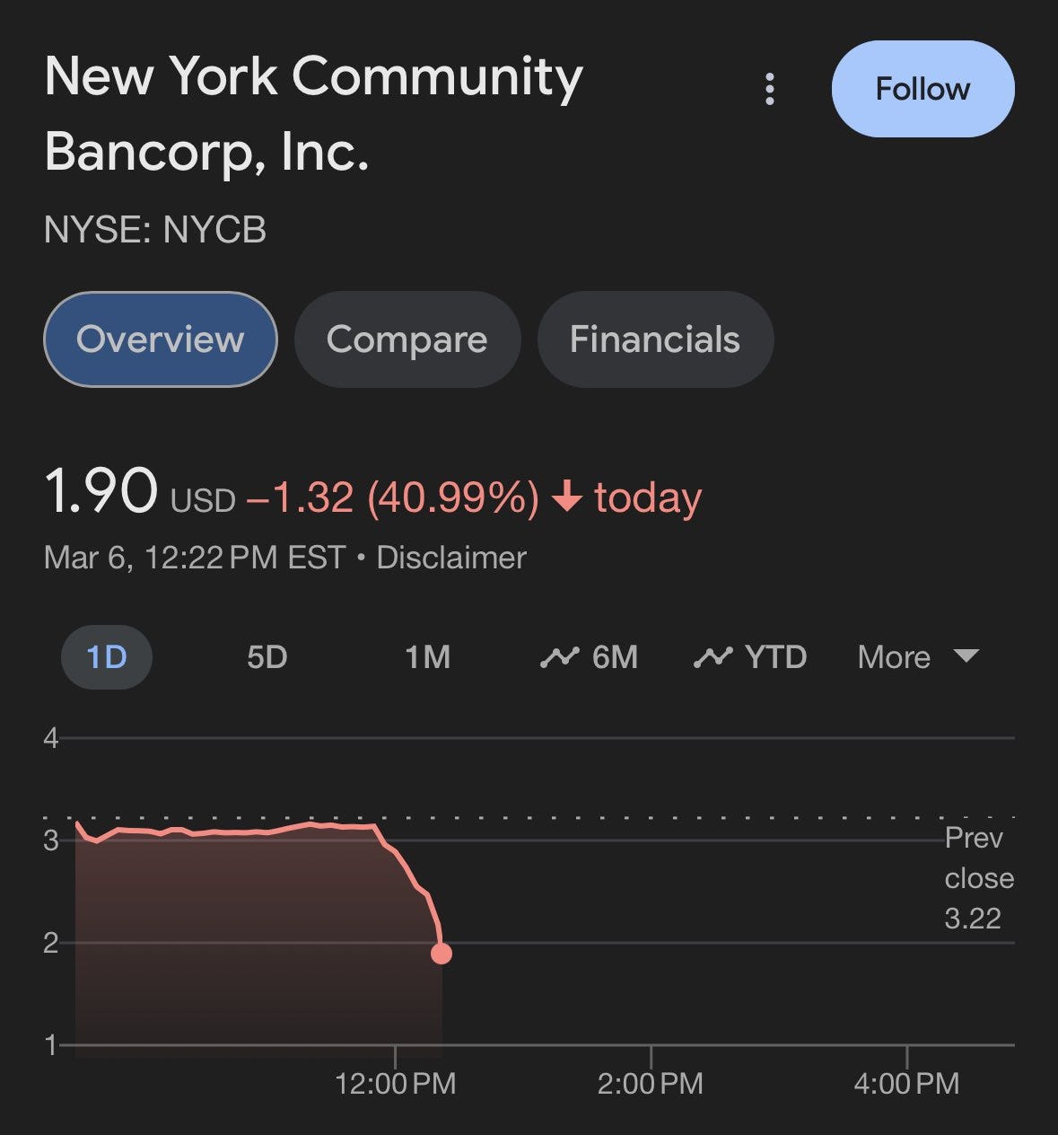Expand the More time ranges dropdown
Screen dimensions: 1058x1135
(x=894, y=657)
